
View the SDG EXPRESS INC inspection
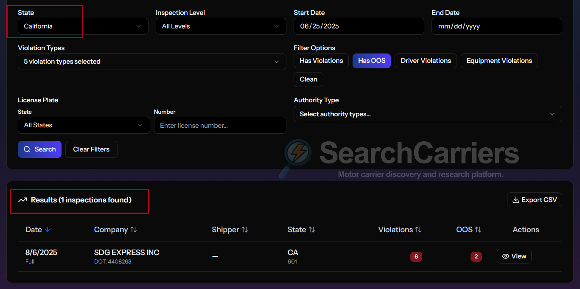tap(514, 256)
